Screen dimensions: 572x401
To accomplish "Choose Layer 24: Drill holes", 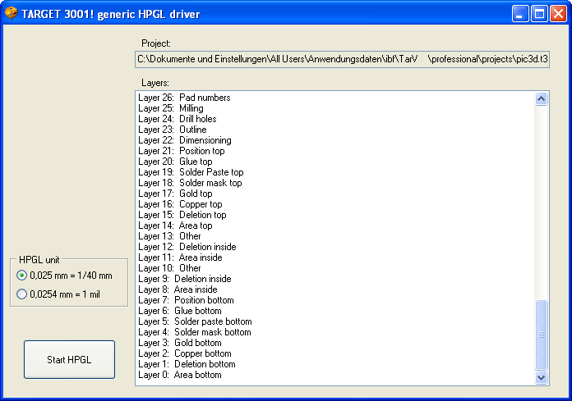I will pos(178,119).
